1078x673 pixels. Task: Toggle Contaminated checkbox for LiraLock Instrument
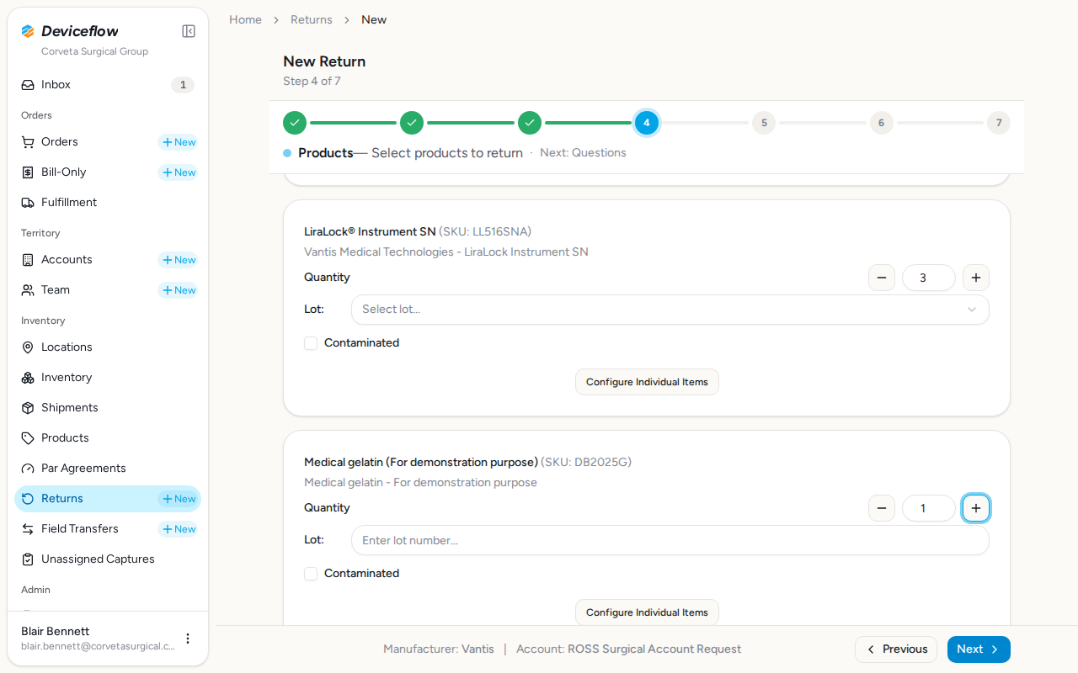click(x=311, y=343)
